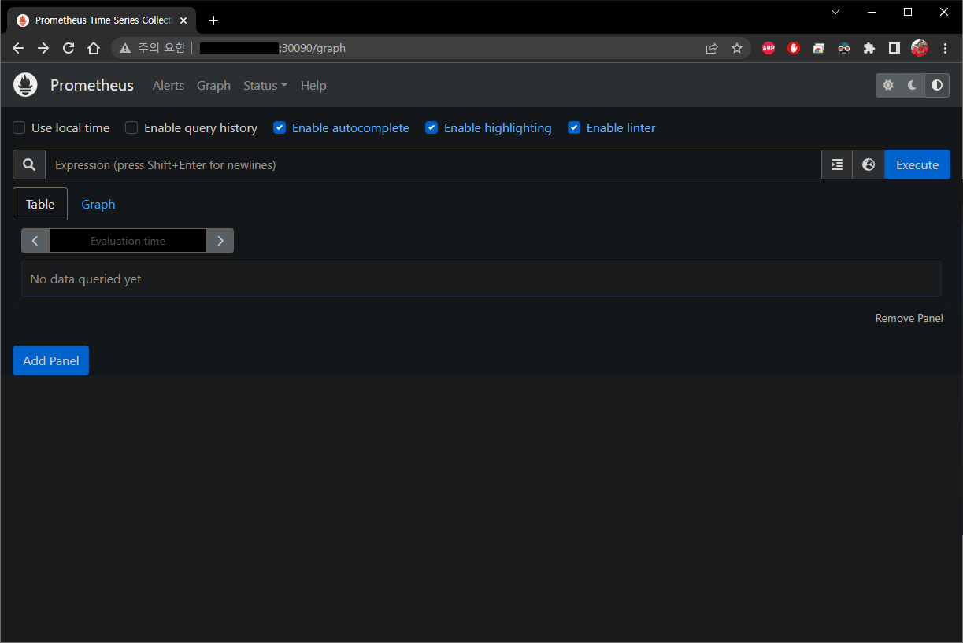
Task: Click the browser forward arrow
Action: [43, 48]
